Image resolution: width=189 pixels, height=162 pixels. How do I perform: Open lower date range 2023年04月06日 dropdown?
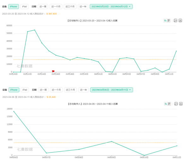click(111, 90)
